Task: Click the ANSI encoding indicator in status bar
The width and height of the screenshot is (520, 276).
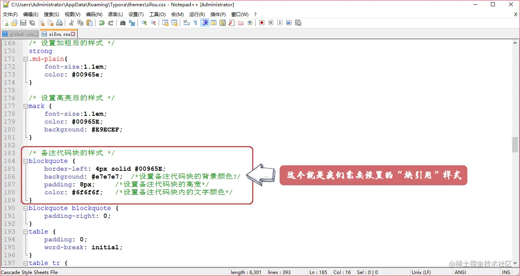Action: pos(460,272)
